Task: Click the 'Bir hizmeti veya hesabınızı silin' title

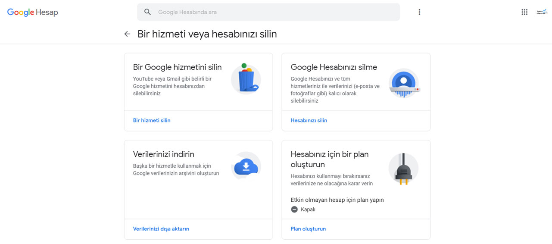Action: click(x=207, y=34)
